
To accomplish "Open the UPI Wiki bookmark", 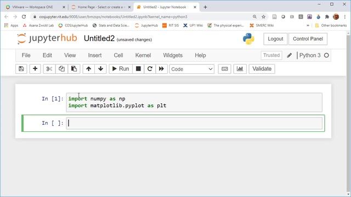I will [x=193, y=26].
